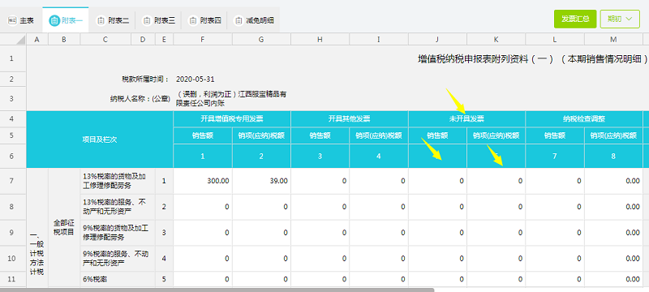Select column F header

click(203, 39)
